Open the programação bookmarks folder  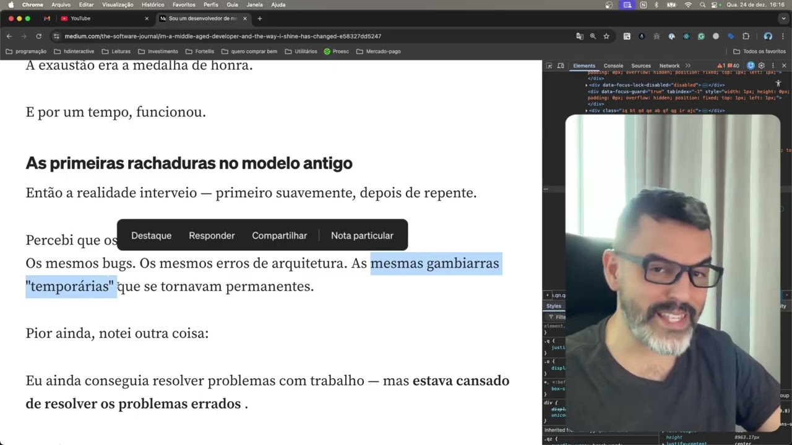(26, 51)
